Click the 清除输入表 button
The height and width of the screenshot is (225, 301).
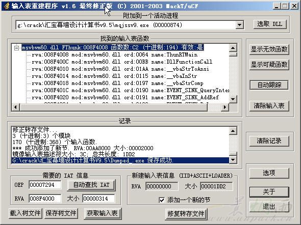pyautogui.click(x=269, y=106)
